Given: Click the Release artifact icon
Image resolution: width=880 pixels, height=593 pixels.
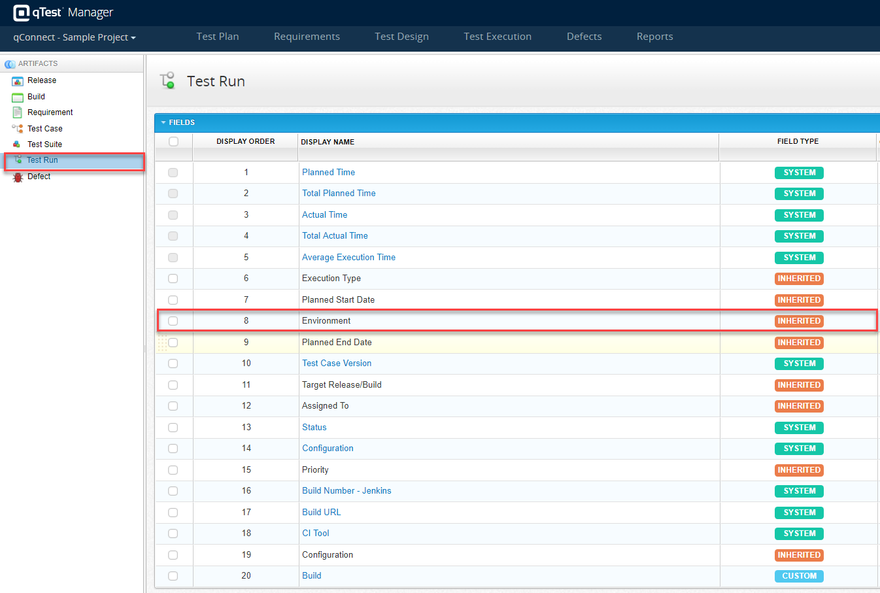Looking at the screenshot, I should 18,80.
